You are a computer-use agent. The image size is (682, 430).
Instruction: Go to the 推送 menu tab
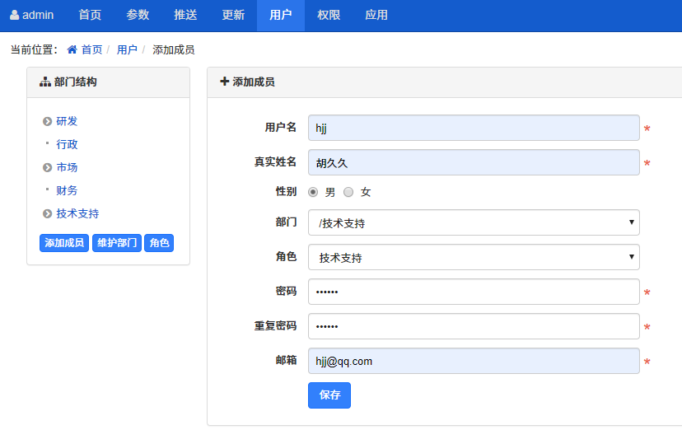(x=185, y=15)
